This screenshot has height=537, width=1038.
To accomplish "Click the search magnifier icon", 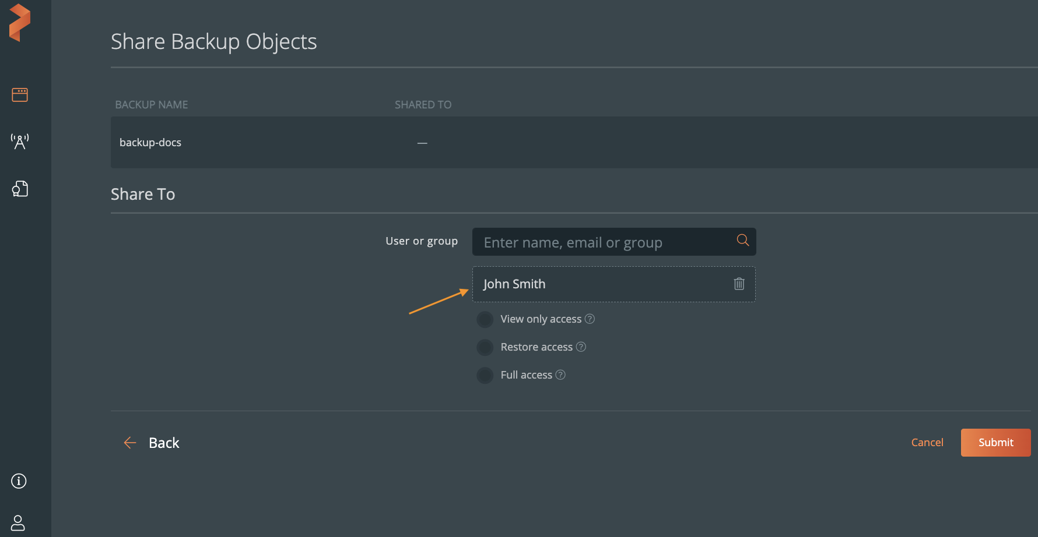I will pos(742,241).
